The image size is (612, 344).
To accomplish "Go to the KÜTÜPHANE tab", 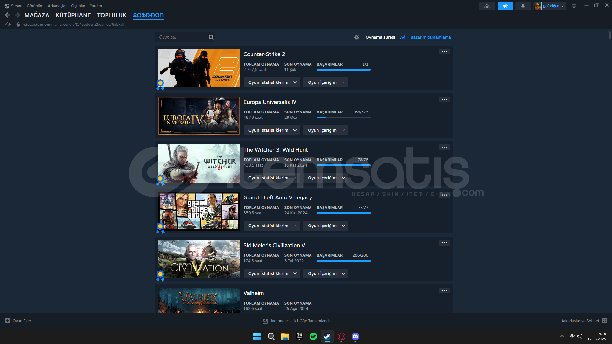I will click(x=73, y=15).
